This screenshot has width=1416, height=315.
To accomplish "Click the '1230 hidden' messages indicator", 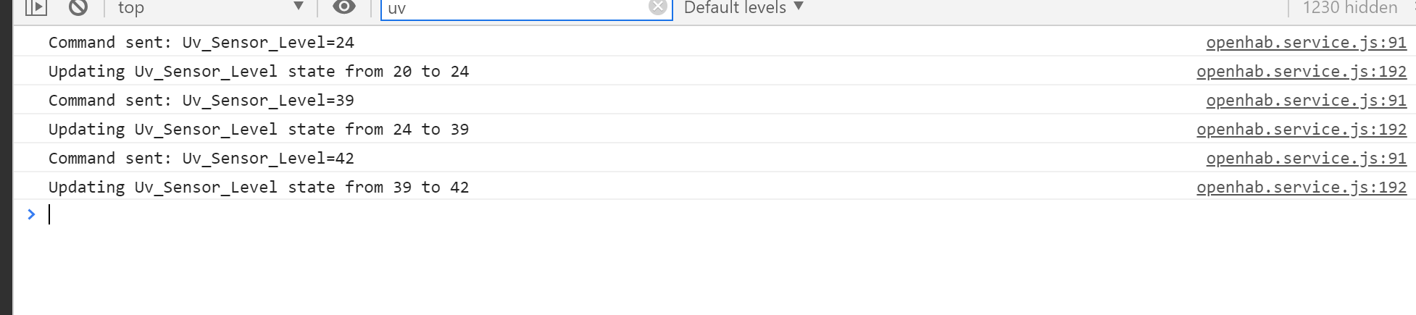I will (x=1349, y=8).
